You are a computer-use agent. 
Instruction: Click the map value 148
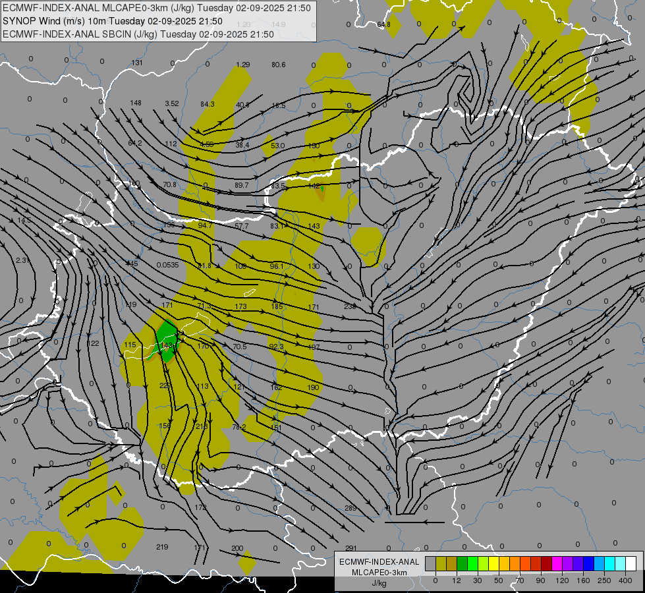tap(136, 103)
